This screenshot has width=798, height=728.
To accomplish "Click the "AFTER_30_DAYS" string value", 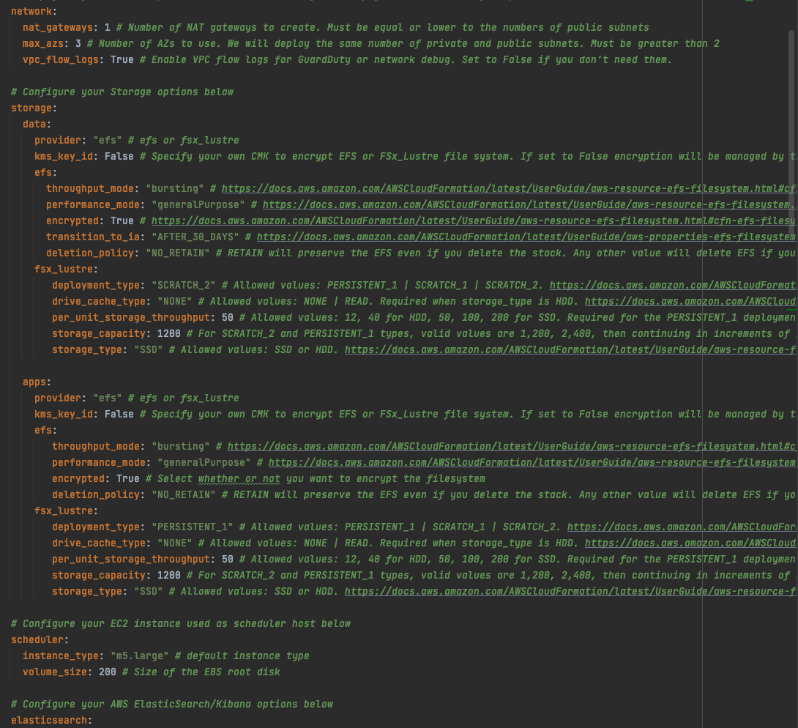I will (x=198, y=237).
